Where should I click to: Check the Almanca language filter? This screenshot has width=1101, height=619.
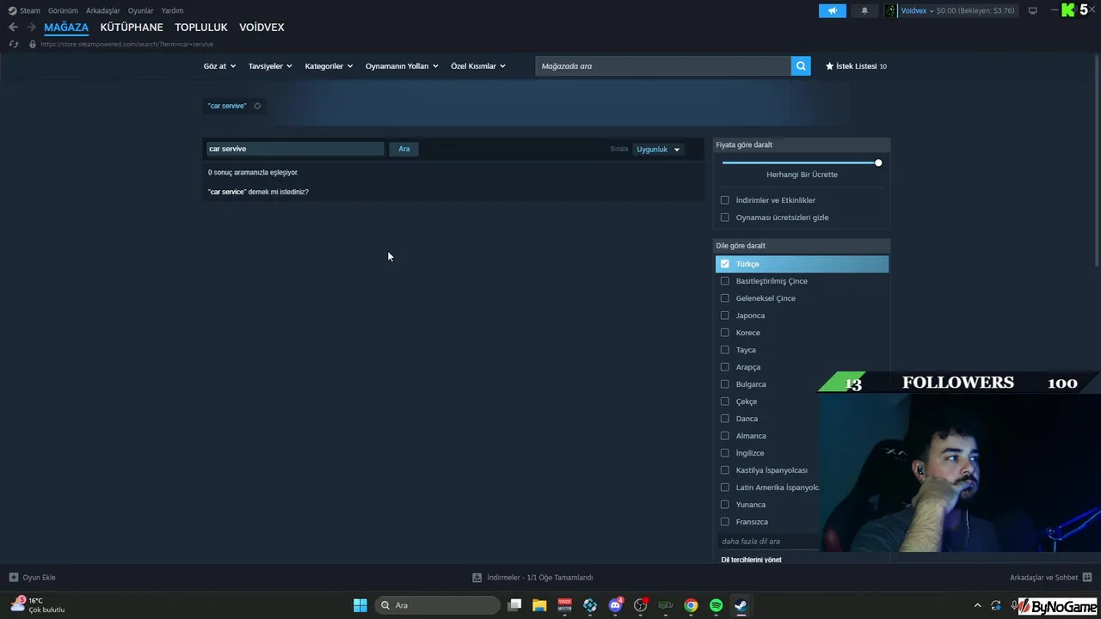[724, 436]
